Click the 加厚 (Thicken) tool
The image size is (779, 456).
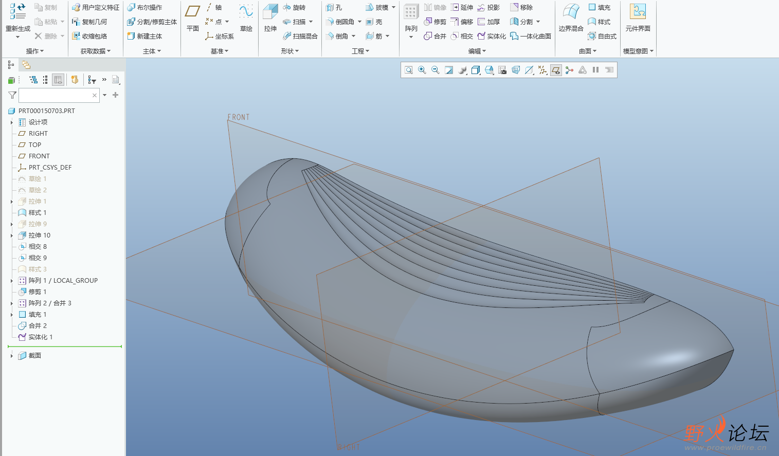click(x=488, y=22)
